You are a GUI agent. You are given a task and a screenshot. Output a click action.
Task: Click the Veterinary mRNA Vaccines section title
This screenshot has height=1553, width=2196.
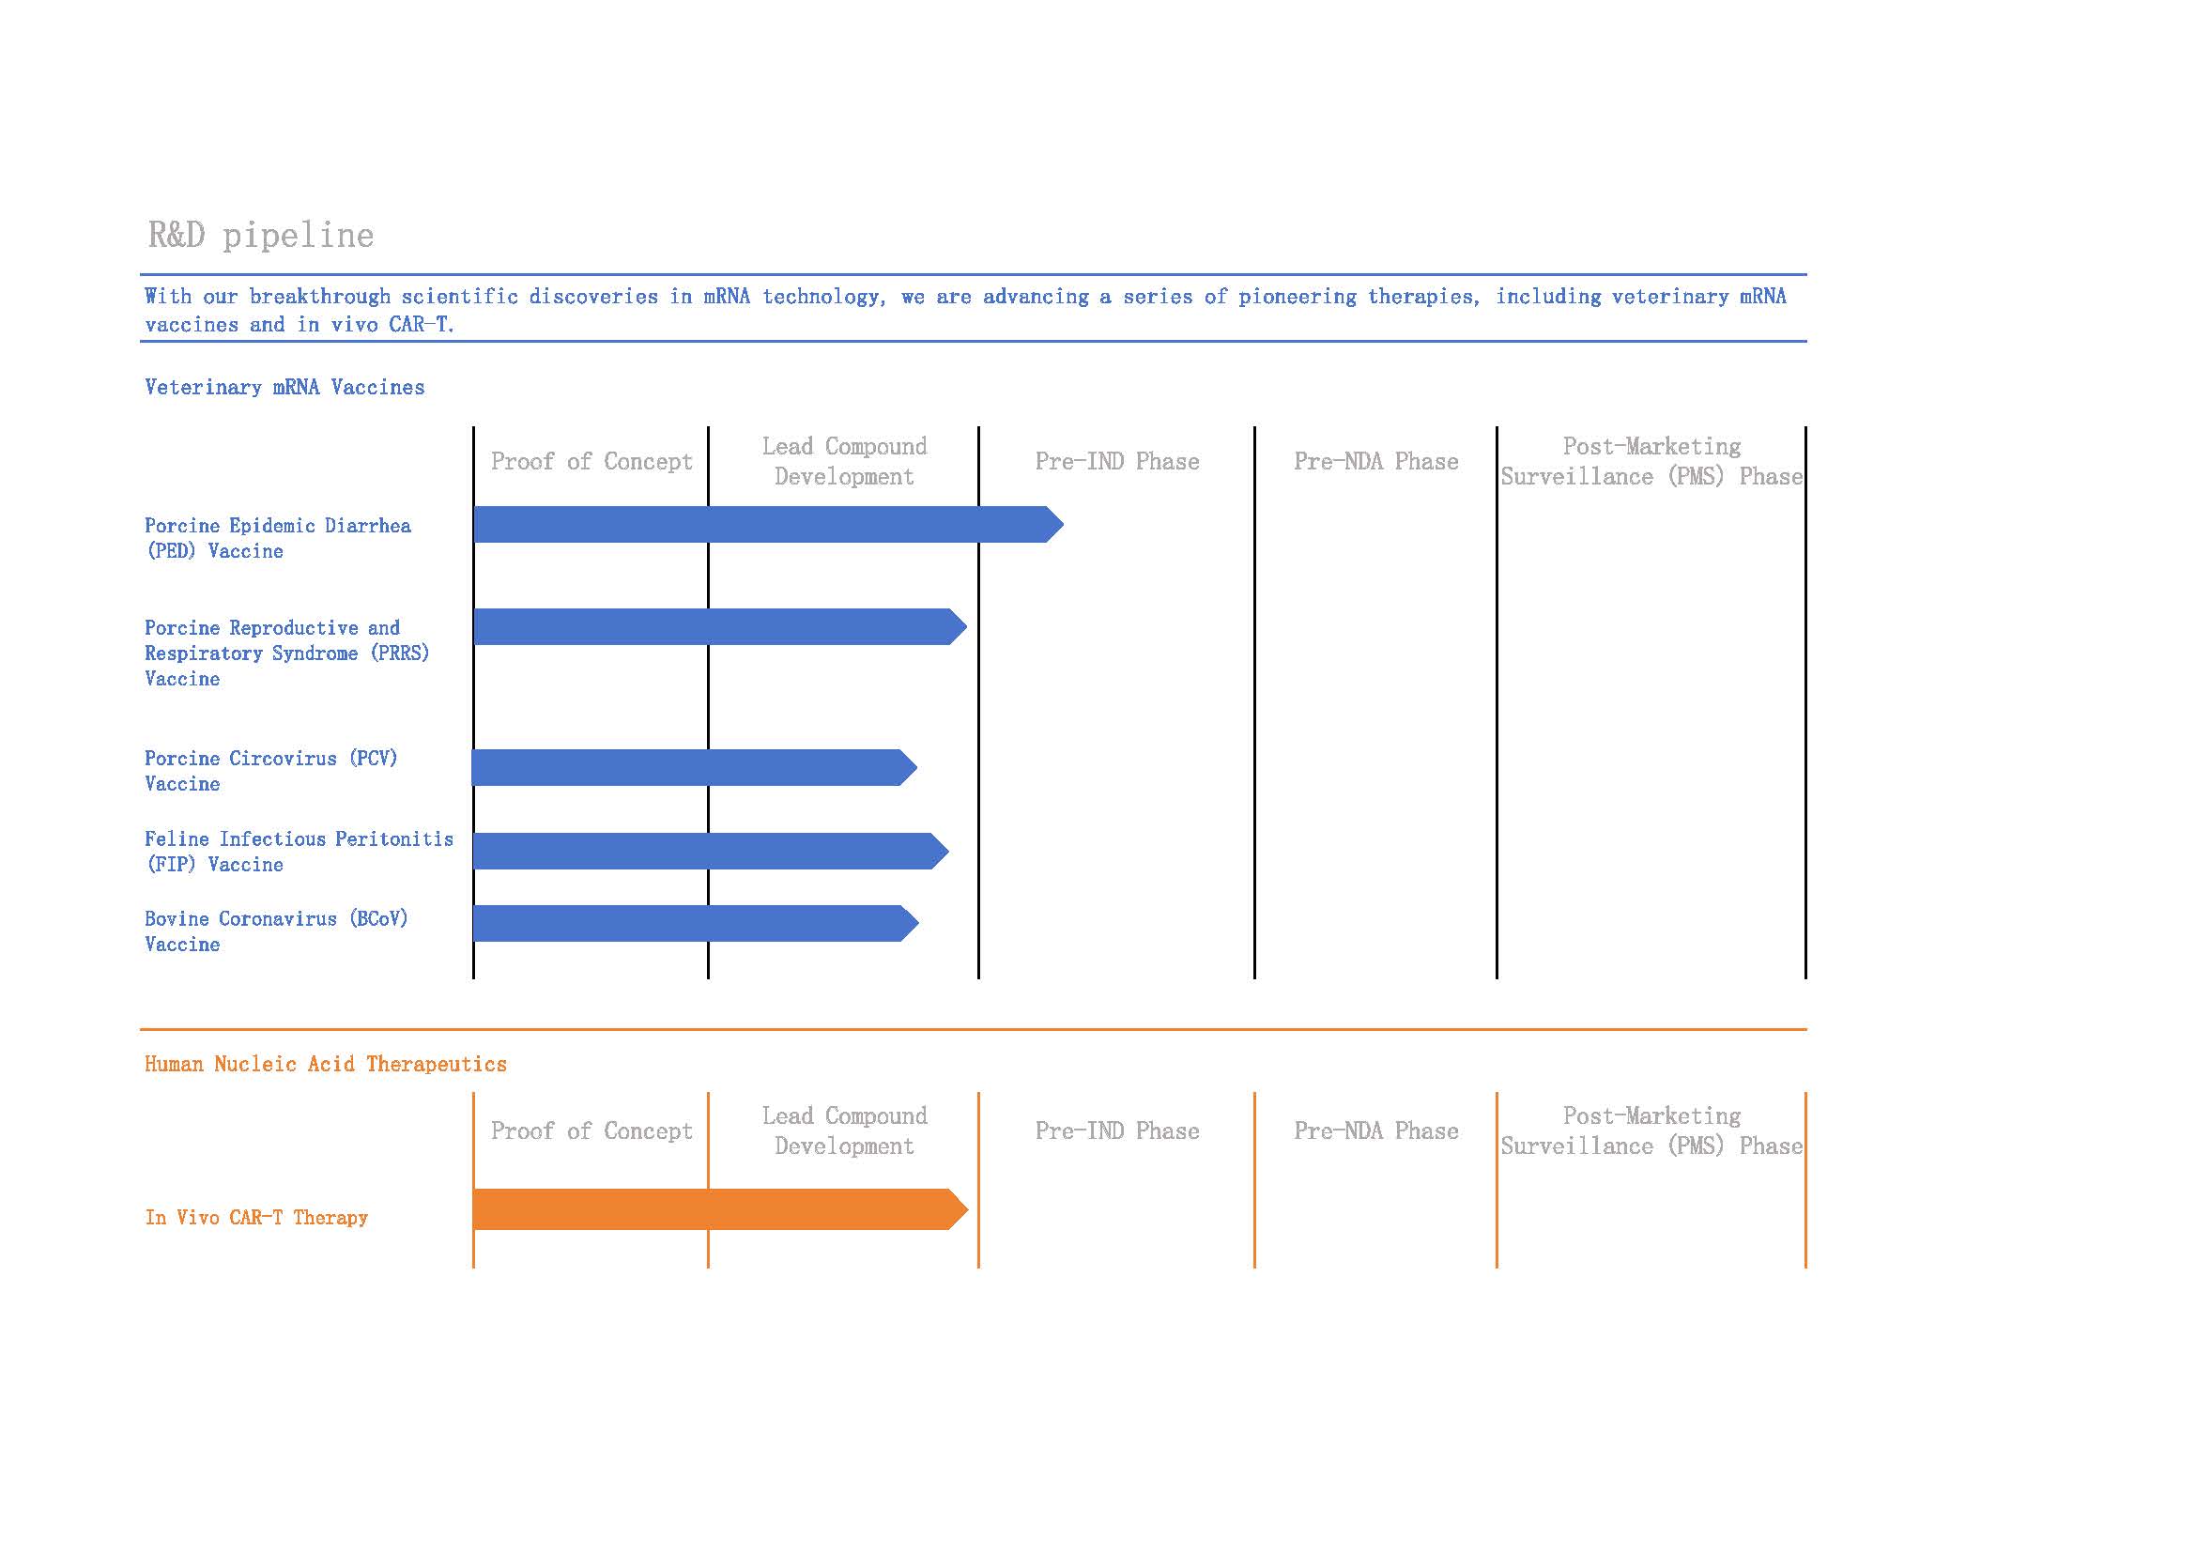tap(284, 387)
